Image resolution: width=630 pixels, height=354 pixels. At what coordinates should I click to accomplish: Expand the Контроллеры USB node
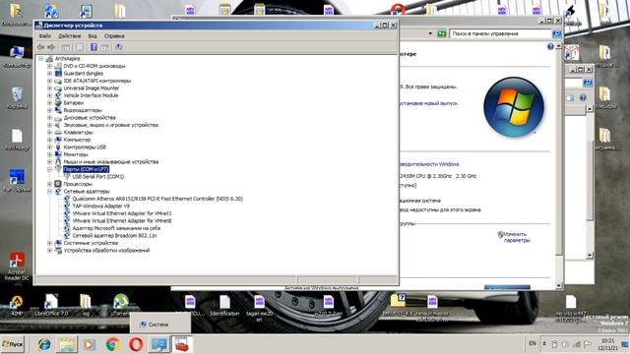pos(50,147)
